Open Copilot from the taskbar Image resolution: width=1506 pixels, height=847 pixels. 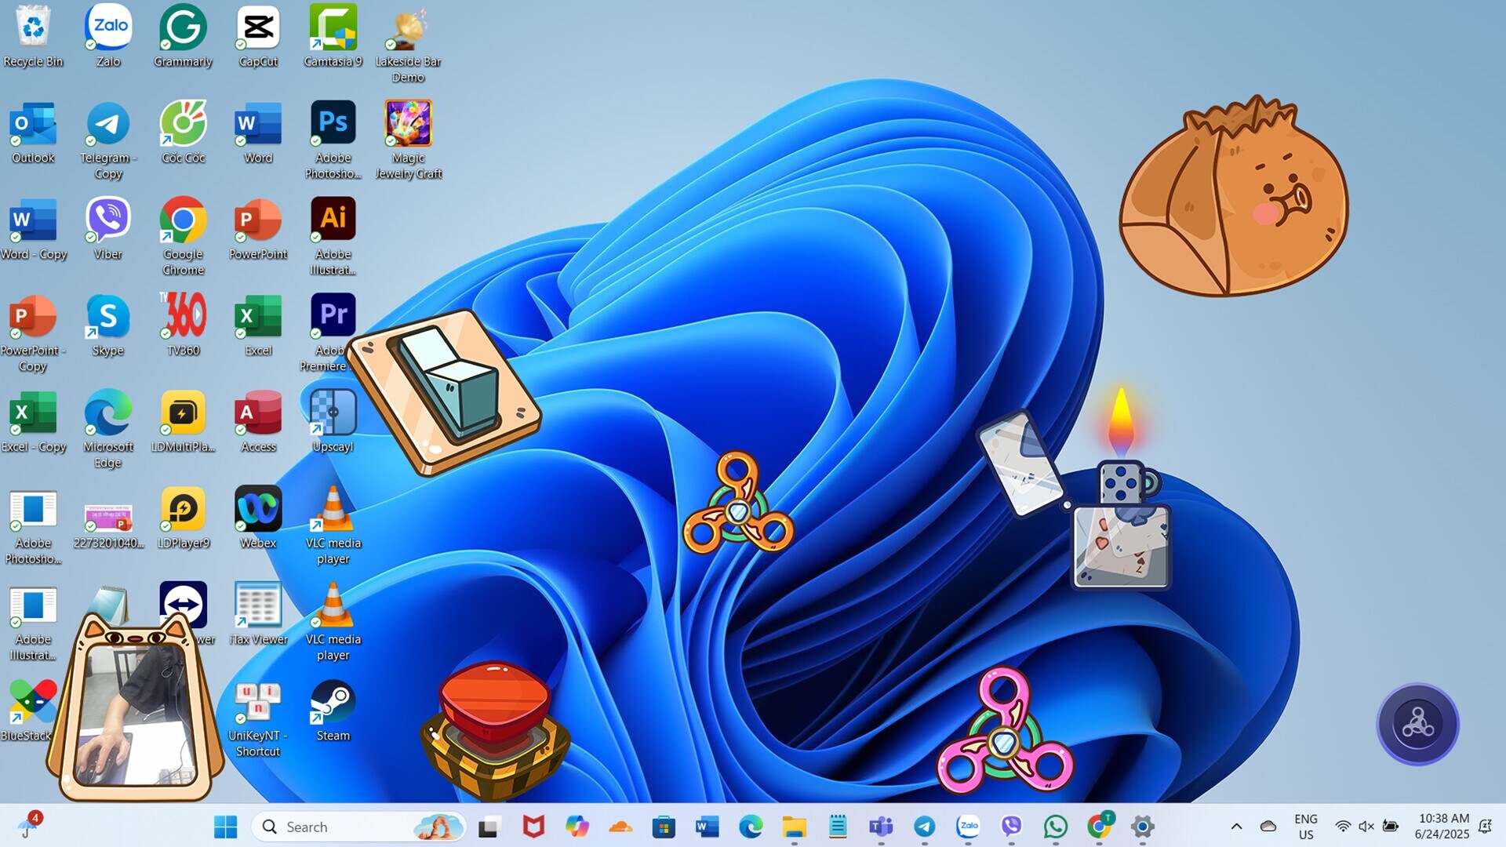(577, 827)
